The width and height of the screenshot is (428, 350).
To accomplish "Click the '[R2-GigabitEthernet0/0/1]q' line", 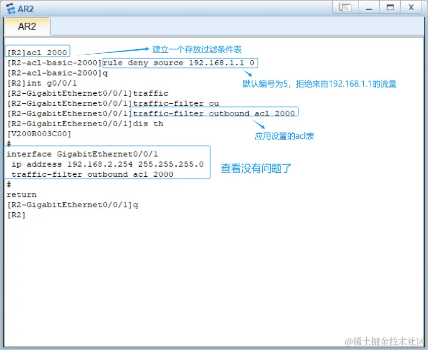I will click(72, 205).
